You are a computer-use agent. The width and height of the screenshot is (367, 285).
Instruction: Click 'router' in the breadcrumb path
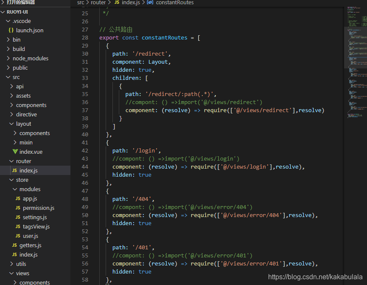coord(98,3)
